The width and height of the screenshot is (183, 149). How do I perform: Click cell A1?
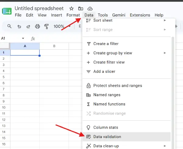25,53
